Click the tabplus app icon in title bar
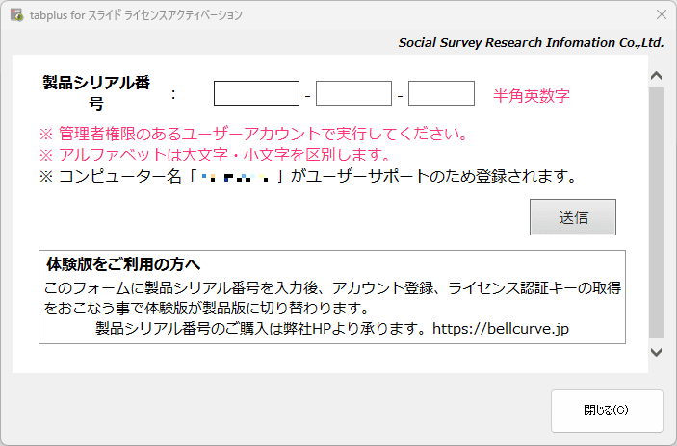The image size is (677, 446). coord(15,15)
